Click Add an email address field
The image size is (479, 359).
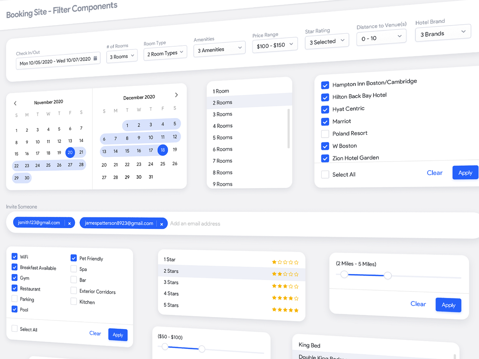[x=195, y=224]
